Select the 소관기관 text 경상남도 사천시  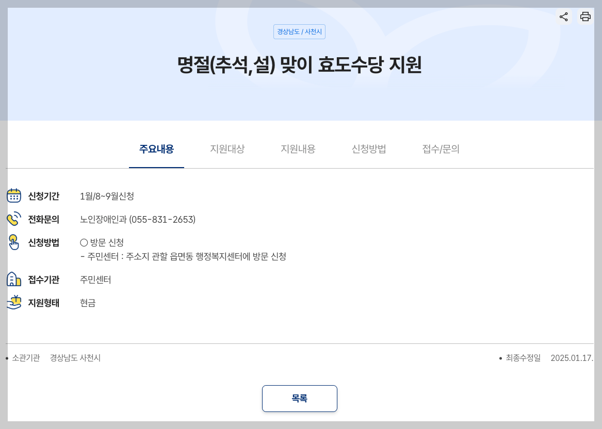point(75,358)
